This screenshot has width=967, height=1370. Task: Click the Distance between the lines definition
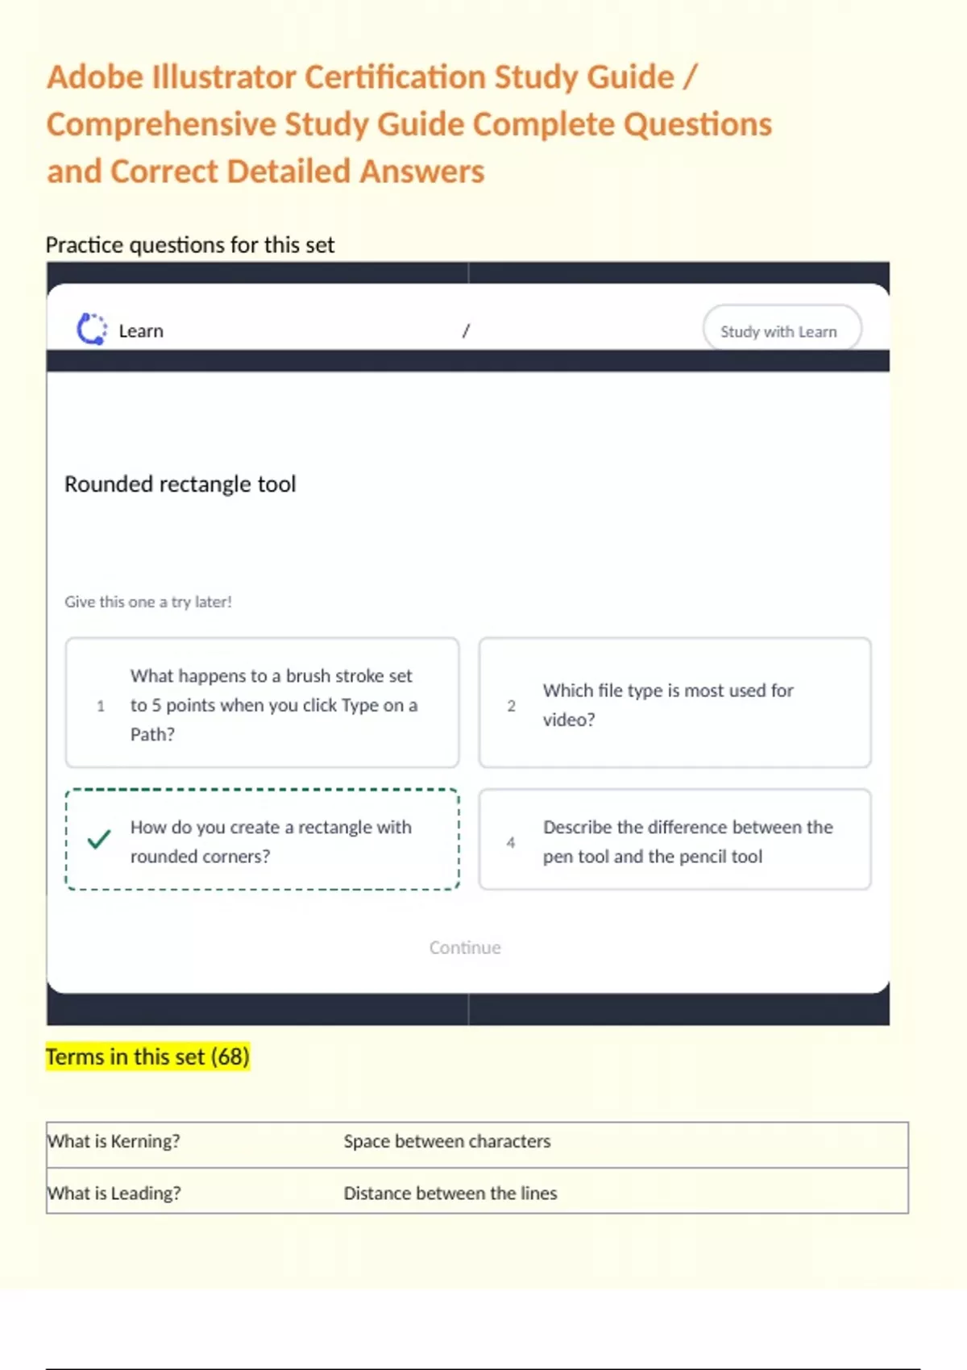click(x=450, y=1194)
